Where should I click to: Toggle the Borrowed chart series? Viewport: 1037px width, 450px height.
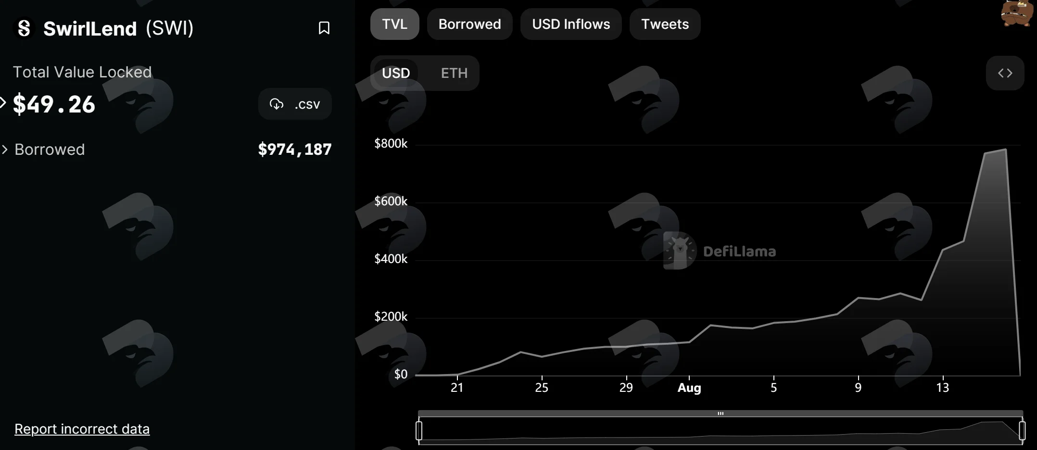coord(469,24)
